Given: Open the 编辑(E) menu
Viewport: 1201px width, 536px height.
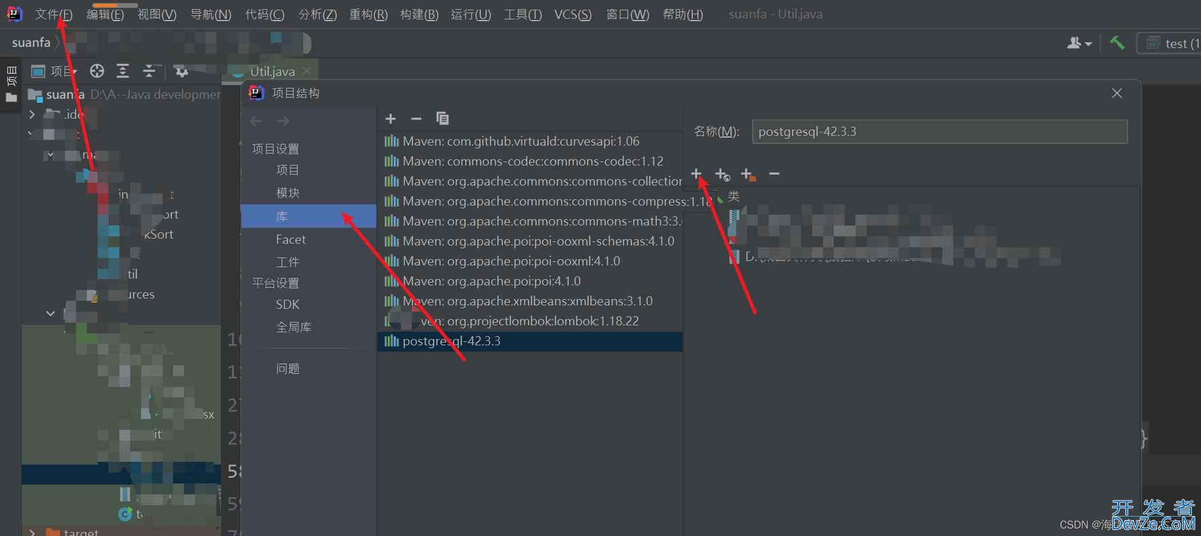Looking at the screenshot, I should [105, 14].
